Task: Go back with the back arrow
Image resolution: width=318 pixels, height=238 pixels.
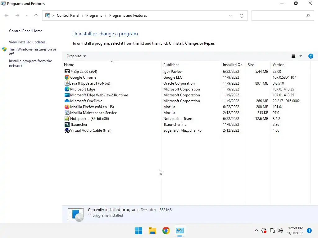Action: (7, 15)
